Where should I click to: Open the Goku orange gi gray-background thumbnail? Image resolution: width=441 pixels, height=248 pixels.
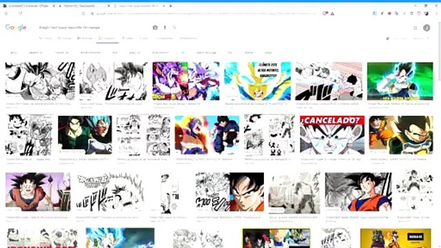[358, 192]
